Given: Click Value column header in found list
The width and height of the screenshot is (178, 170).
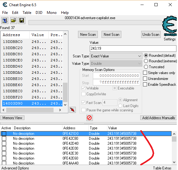Looking at the screenshot, I should click(39, 35).
